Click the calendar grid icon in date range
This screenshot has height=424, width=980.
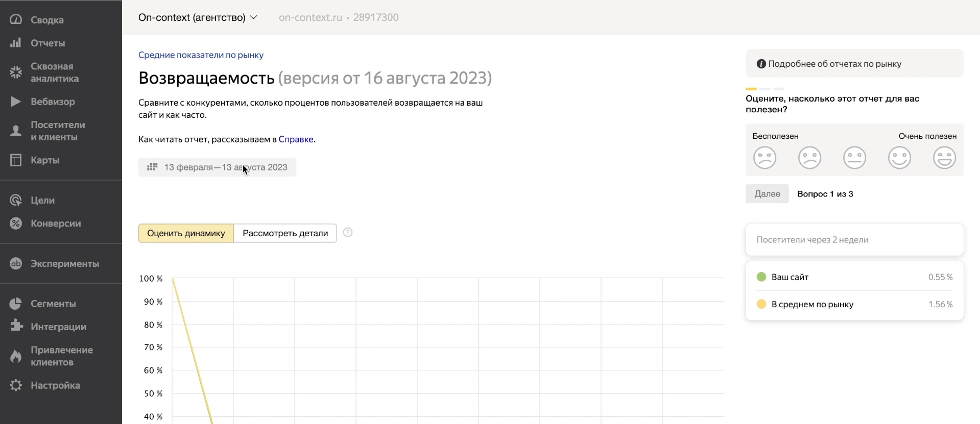[152, 167]
